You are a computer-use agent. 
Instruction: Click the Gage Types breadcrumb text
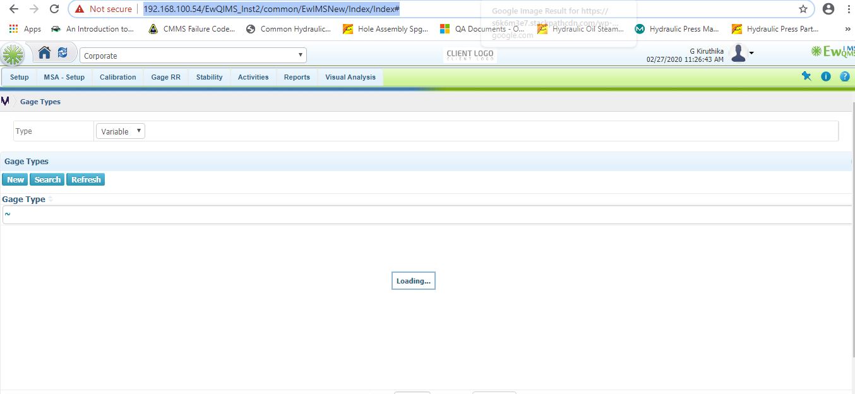coord(40,102)
